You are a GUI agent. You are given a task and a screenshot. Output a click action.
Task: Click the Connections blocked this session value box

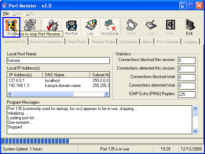click(x=186, y=60)
